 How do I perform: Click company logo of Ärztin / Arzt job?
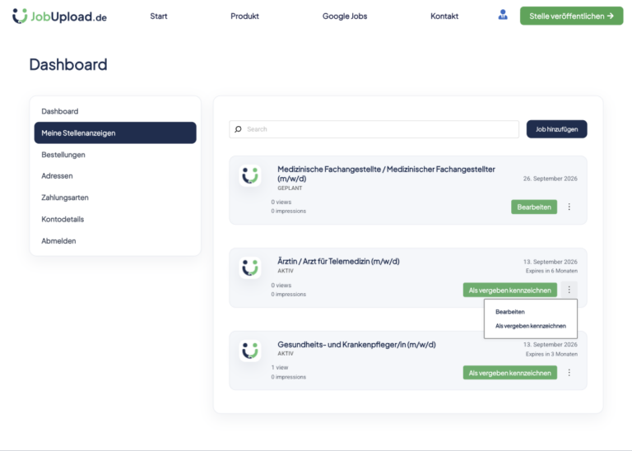click(250, 267)
